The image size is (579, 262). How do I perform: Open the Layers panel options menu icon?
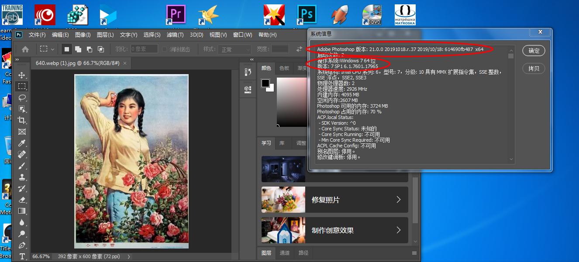414,253
